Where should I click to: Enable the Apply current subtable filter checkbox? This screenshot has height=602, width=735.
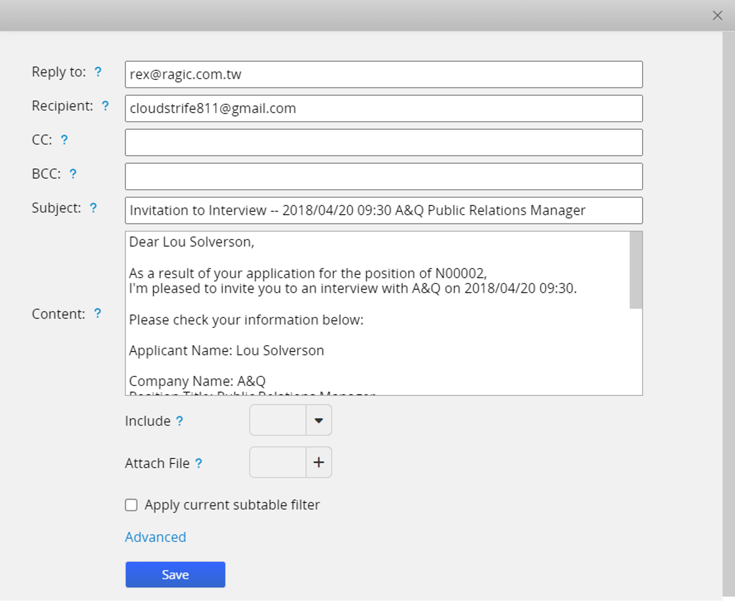click(x=131, y=505)
